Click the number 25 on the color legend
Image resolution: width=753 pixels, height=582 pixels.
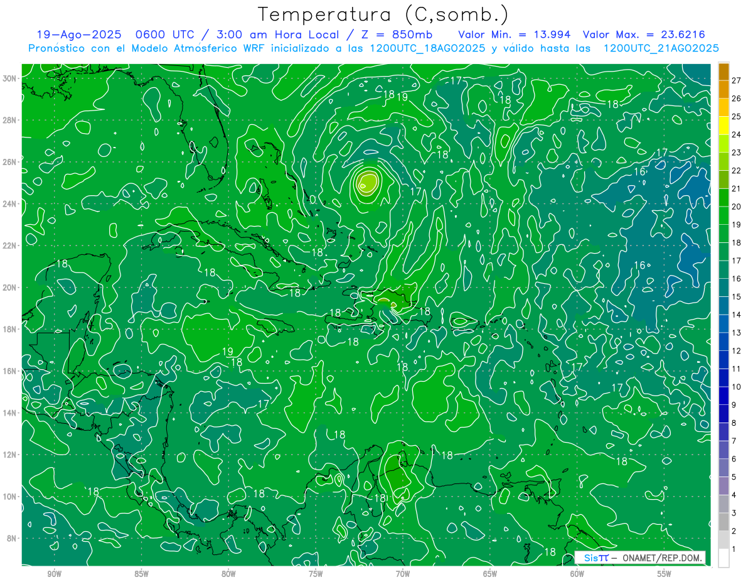[736, 117]
